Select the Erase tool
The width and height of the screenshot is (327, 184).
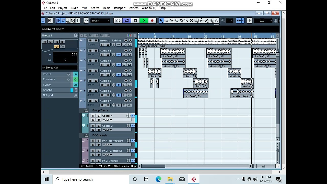tap(181, 21)
